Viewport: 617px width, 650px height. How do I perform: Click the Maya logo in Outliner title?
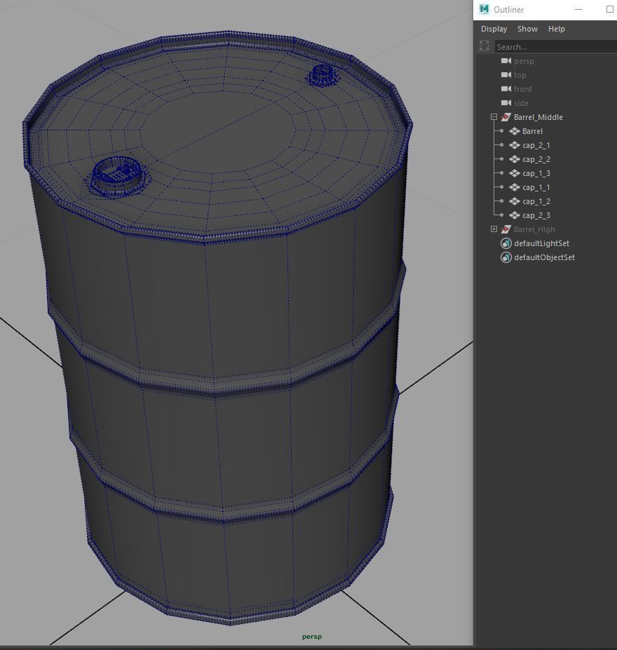click(x=484, y=9)
